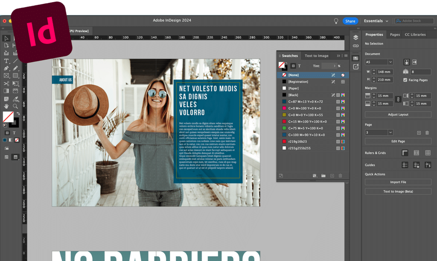Toggle margins chain link constraint

pyautogui.click(x=398, y=99)
